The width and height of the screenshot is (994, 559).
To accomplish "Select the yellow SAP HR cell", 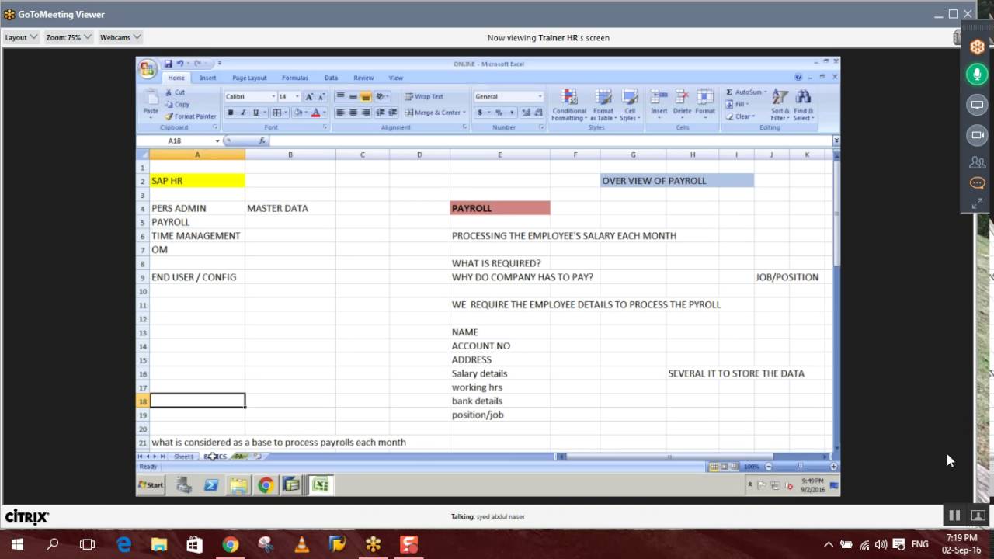I will [x=197, y=181].
